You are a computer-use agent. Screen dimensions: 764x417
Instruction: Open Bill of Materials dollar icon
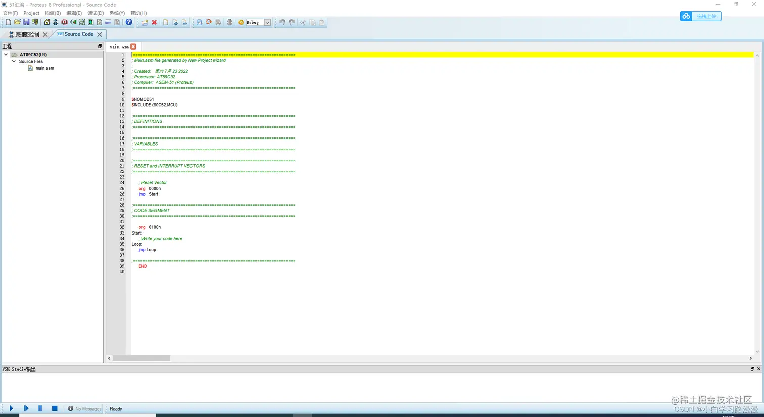click(x=100, y=22)
